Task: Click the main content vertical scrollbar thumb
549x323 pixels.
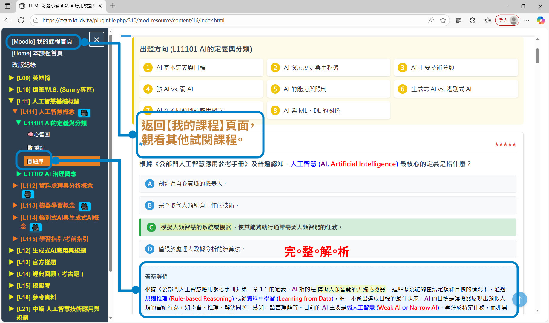Action: 537,56
